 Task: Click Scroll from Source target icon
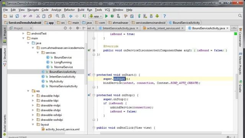[65, 28]
